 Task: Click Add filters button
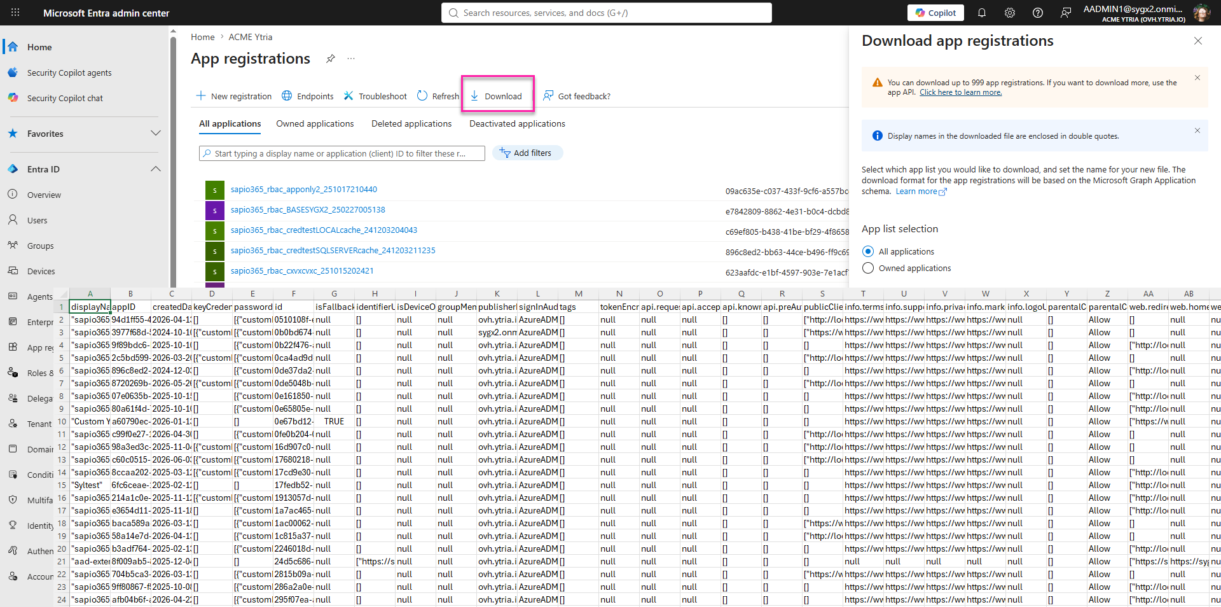(x=527, y=153)
